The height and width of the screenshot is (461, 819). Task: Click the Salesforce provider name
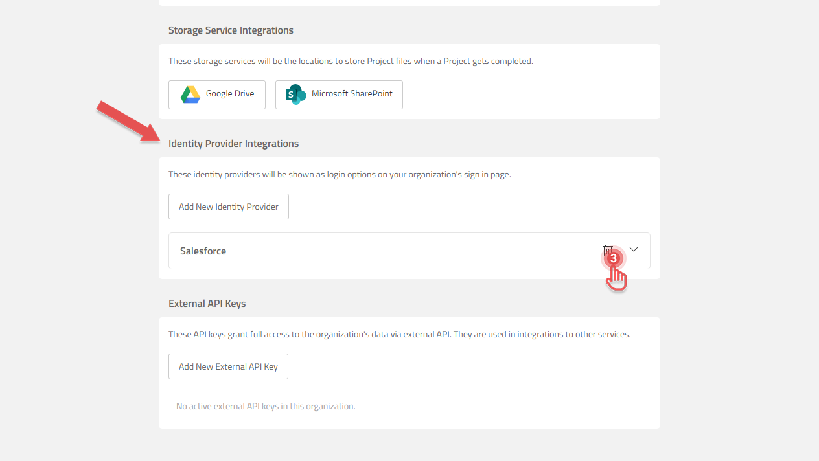click(203, 251)
